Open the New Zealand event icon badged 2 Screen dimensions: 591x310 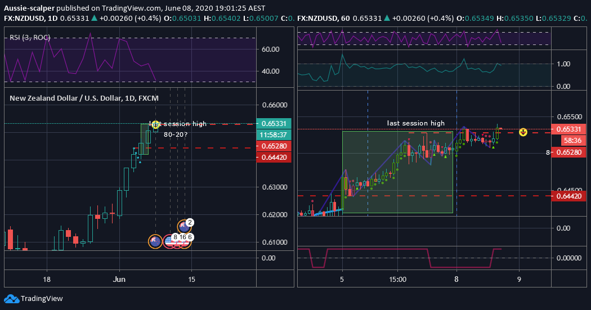(184, 227)
